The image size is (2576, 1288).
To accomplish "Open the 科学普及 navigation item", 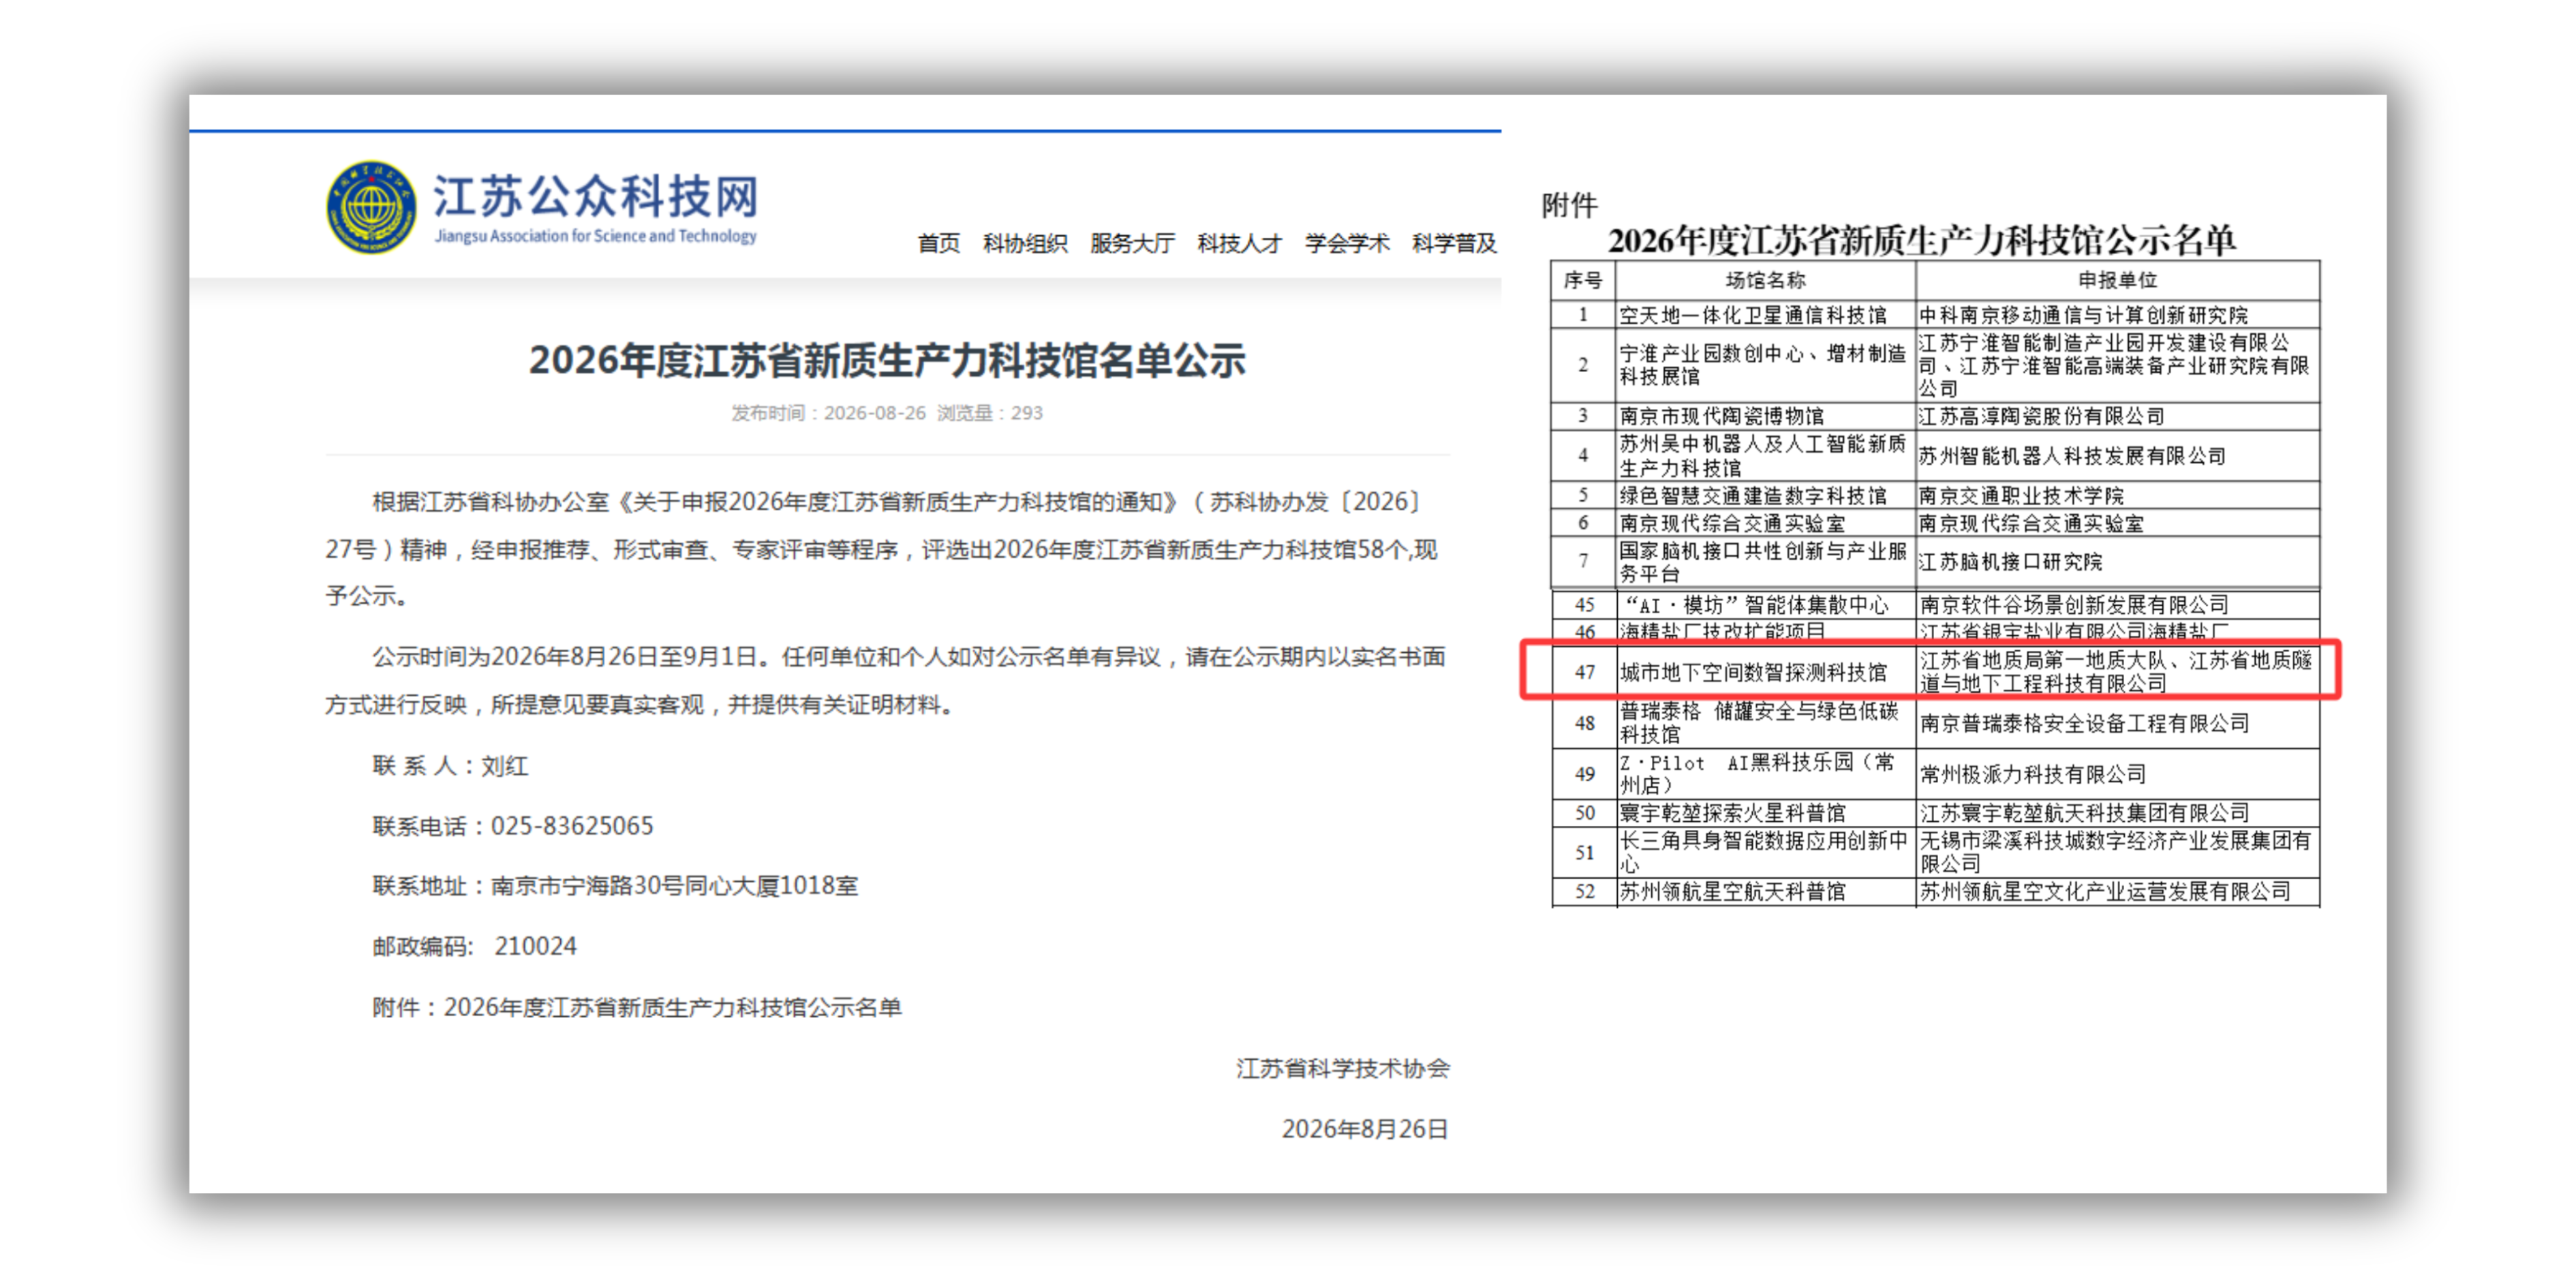I will pos(1454,243).
